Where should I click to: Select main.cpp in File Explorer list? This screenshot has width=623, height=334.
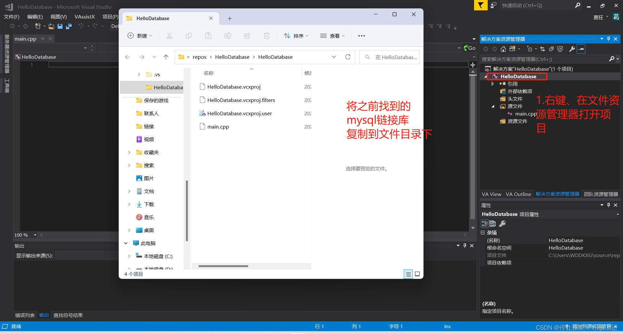[x=218, y=127]
